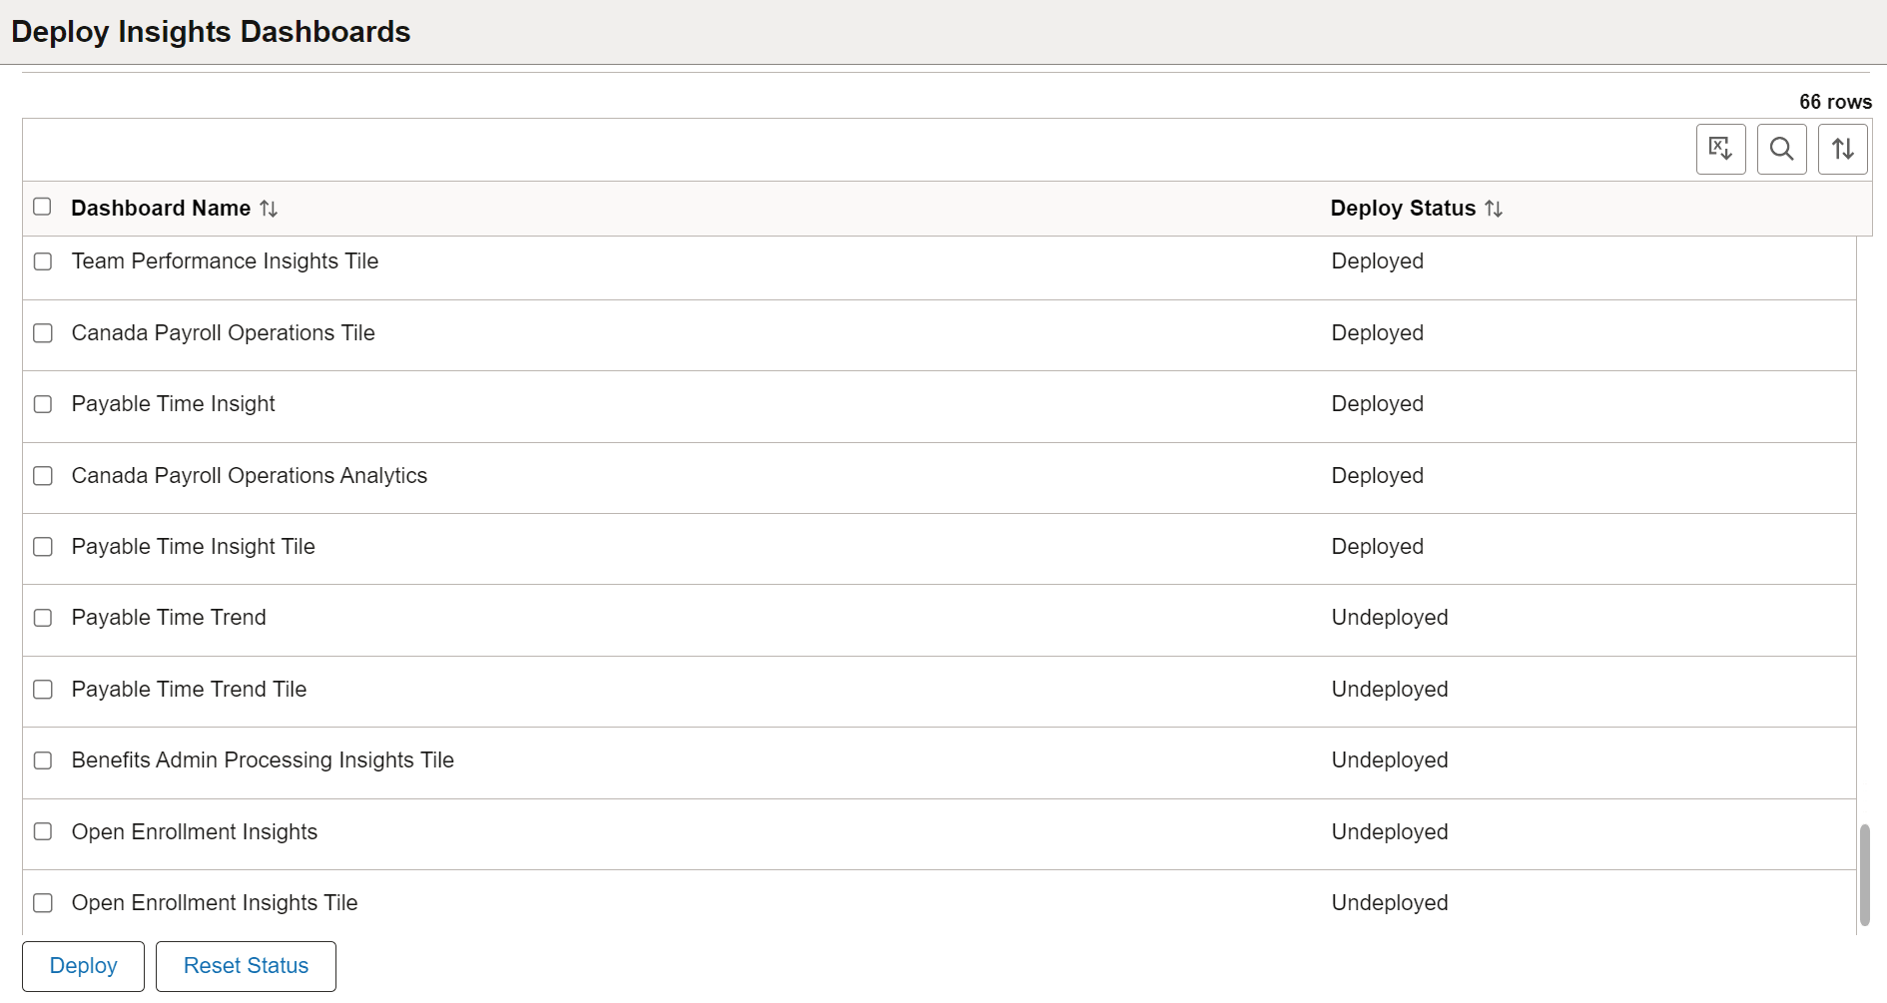Click 'Payable Time Insight' name text
This screenshot has width=1887, height=1003.
[x=174, y=404]
